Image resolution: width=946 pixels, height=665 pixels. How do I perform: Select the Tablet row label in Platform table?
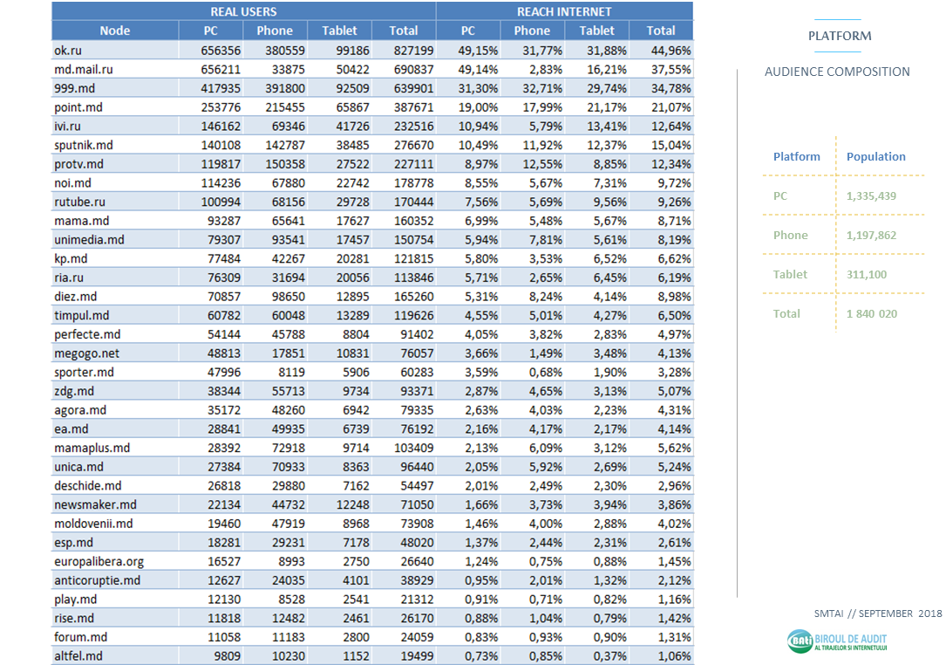[x=789, y=274]
